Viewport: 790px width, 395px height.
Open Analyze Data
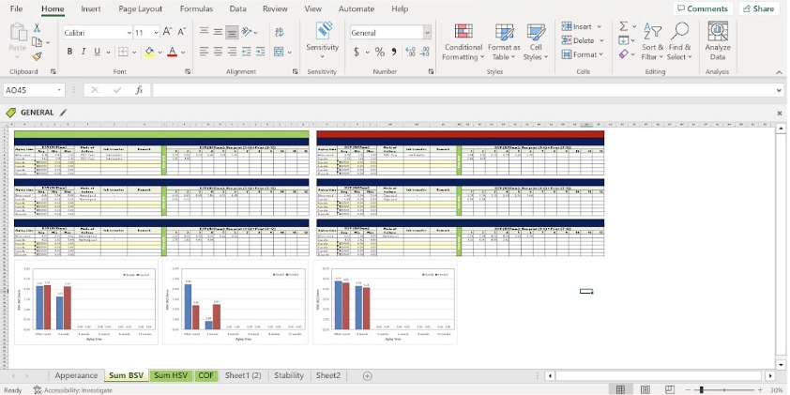pos(718,41)
